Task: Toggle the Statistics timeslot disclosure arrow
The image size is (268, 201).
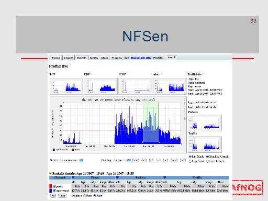Action: coord(50,173)
